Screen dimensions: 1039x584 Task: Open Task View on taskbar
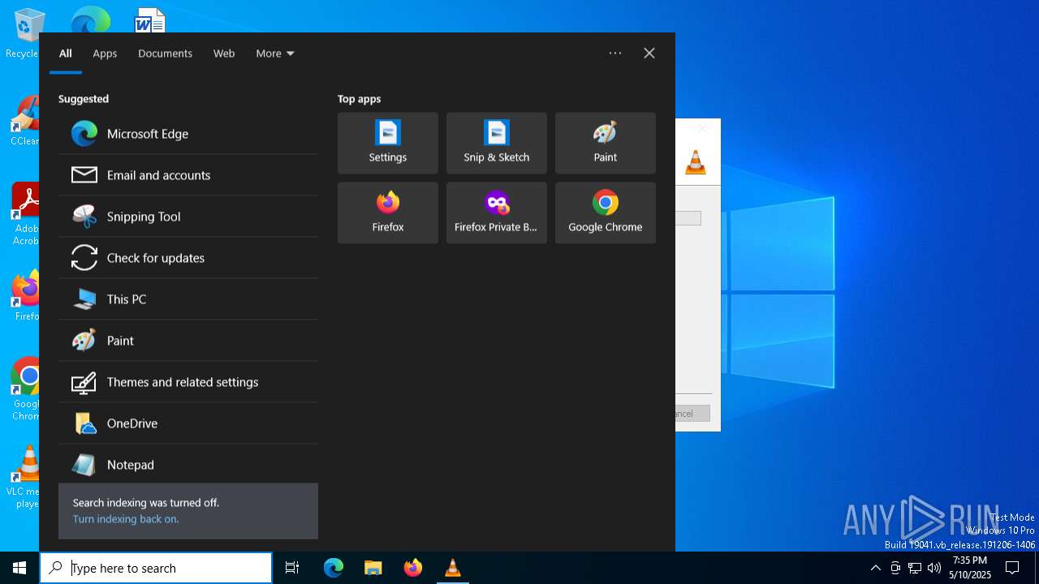(x=292, y=568)
